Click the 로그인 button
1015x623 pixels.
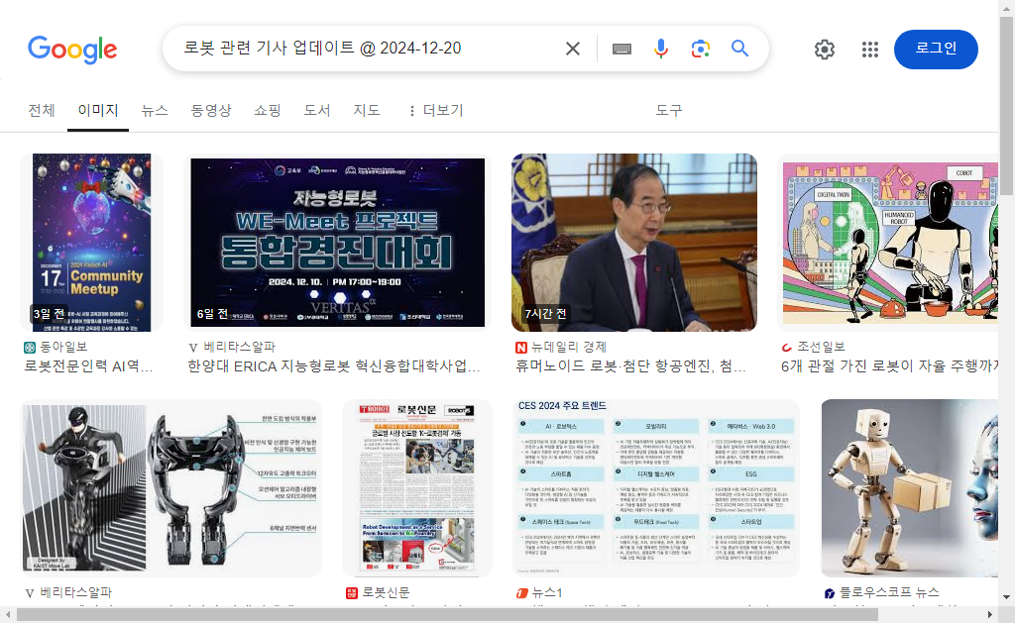pos(936,50)
